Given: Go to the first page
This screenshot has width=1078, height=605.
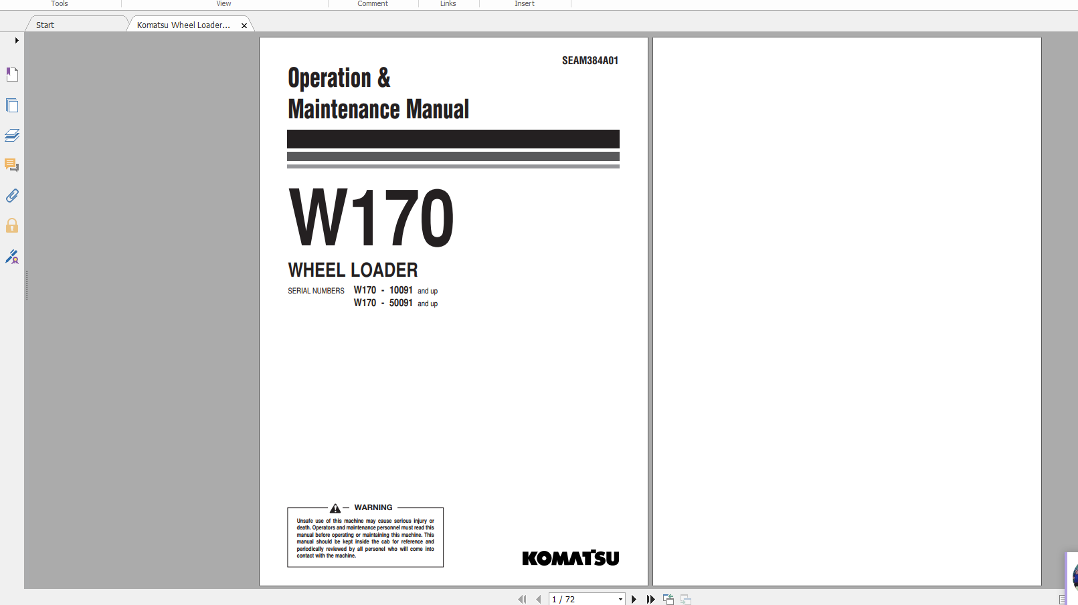Looking at the screenshot, I should coord(522,599).
